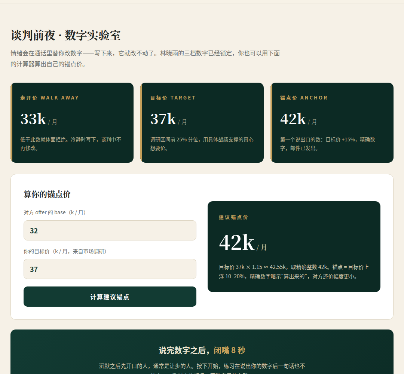Click the 第一个说出口的数 description text
This screenshot has width=404, height=374.
click(x=328, y=144)
